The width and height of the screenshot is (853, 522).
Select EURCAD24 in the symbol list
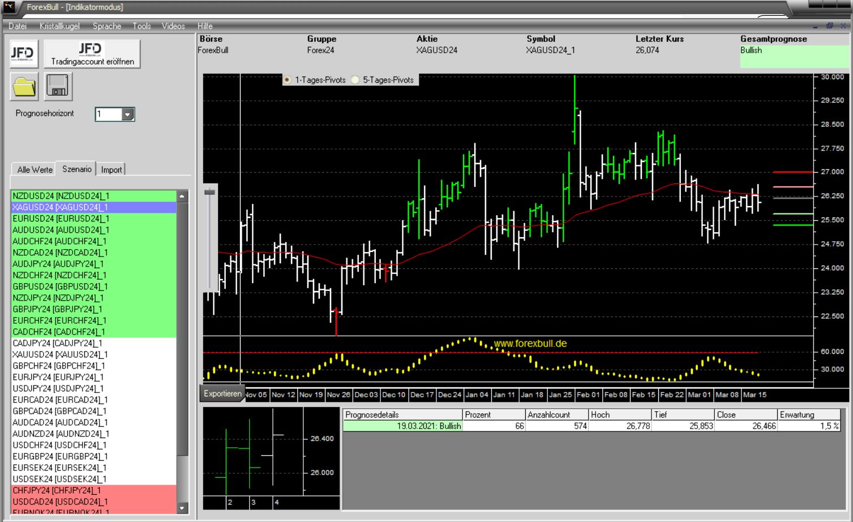tap(94, 400)
